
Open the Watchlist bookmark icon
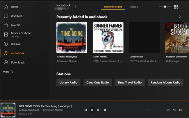point(6,16)
